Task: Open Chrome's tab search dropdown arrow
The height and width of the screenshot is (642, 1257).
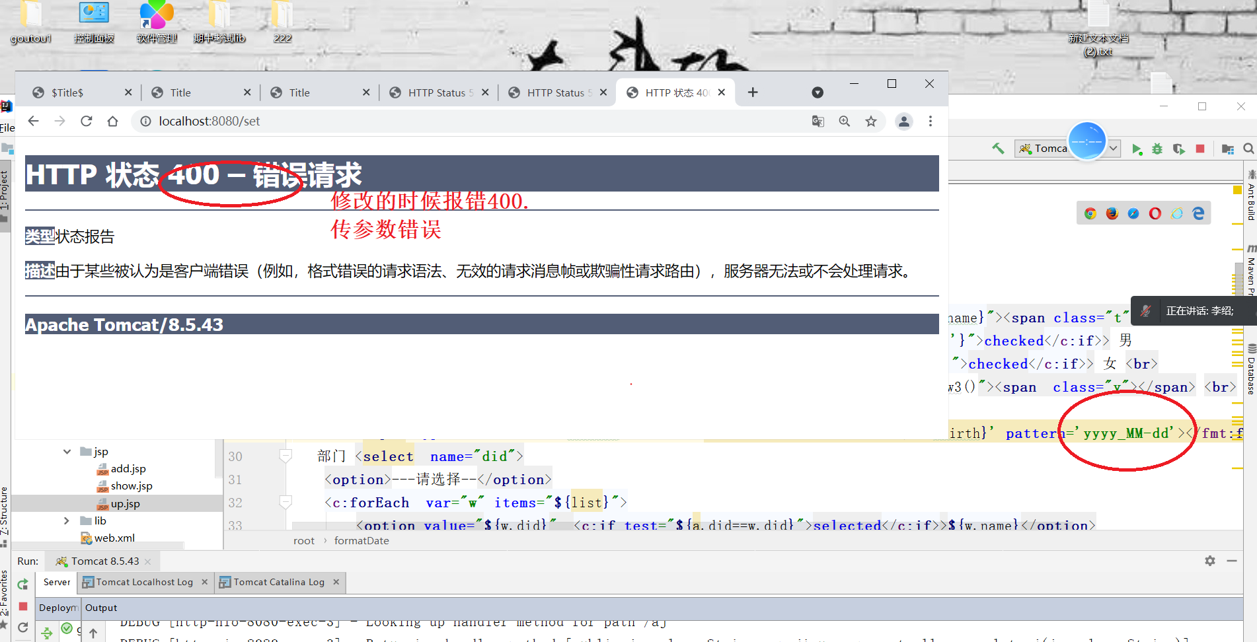Action: (x=818, y=92)
